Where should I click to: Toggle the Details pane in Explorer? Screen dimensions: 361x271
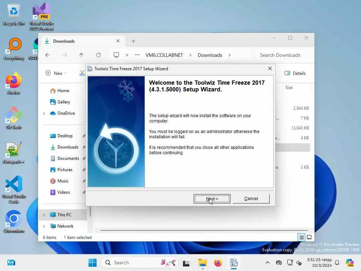click(x=295, y=73)
